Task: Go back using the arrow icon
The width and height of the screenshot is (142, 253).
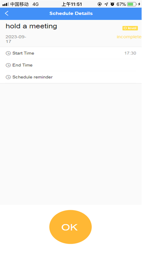Action: [x=7, y=13]
